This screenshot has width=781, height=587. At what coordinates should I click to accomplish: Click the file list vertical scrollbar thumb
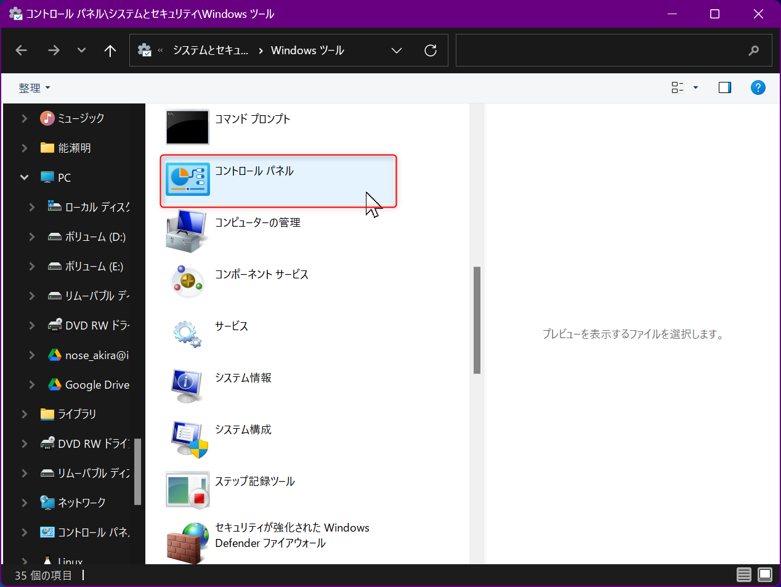point(477,320)
